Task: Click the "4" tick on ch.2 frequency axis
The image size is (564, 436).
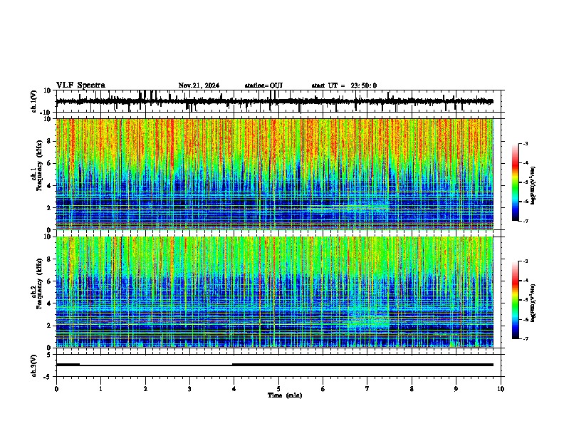Action: (x=49, y=303)
